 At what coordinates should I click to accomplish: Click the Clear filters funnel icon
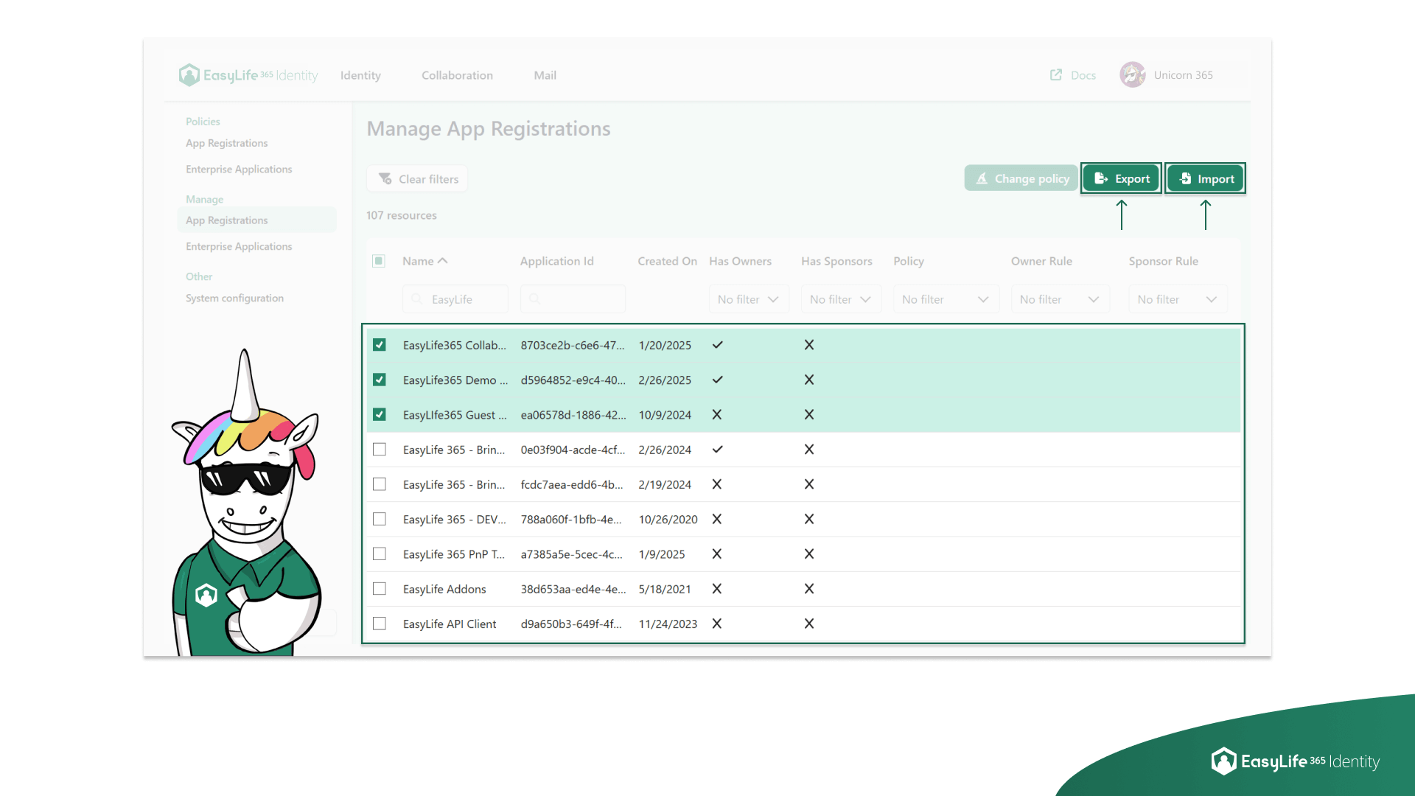coord(385,178)
